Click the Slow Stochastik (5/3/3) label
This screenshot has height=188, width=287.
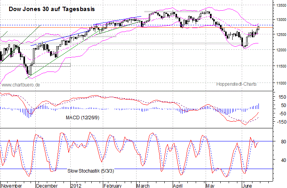coord(91,171)
